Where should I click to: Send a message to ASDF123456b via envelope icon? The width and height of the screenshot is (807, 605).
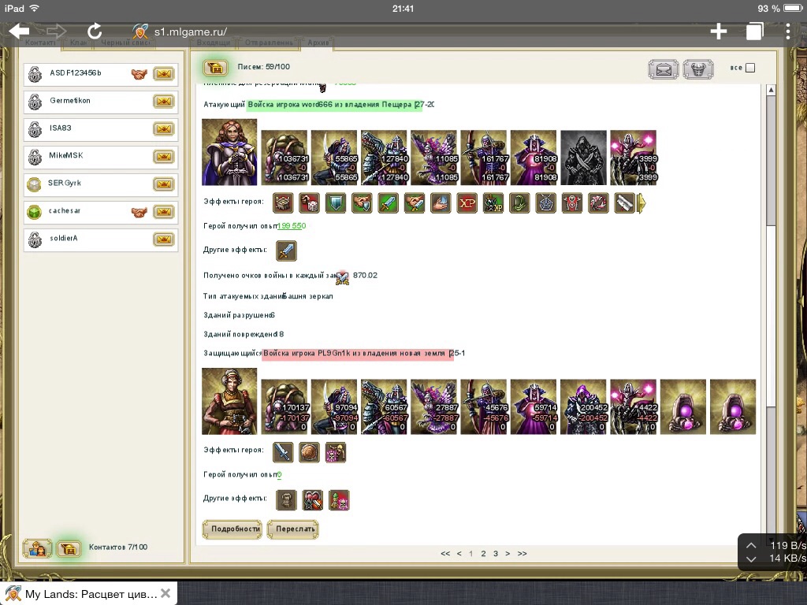point(163,74)
